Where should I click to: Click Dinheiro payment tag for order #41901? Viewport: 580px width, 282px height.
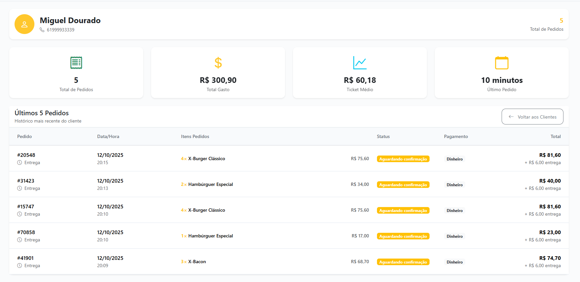point(455,262)
